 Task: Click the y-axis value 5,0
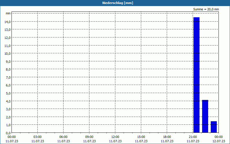point(8,93)
